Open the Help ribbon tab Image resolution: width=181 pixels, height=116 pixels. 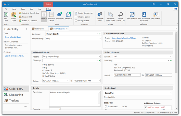39,9
